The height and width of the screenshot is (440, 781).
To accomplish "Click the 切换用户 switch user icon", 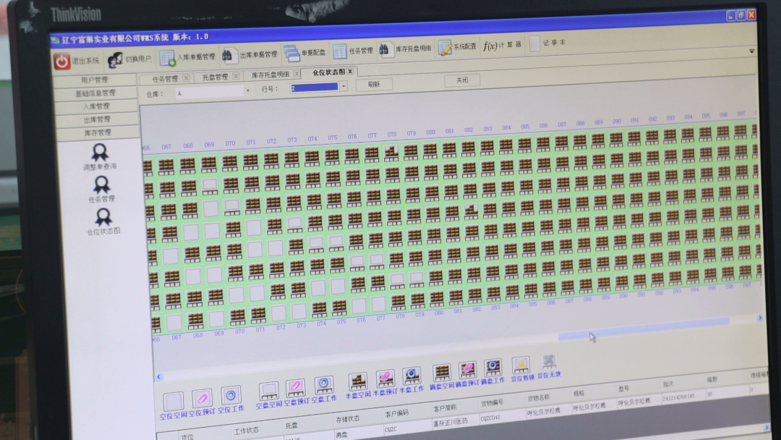I will pyautogui.click(x=115, y=60).
